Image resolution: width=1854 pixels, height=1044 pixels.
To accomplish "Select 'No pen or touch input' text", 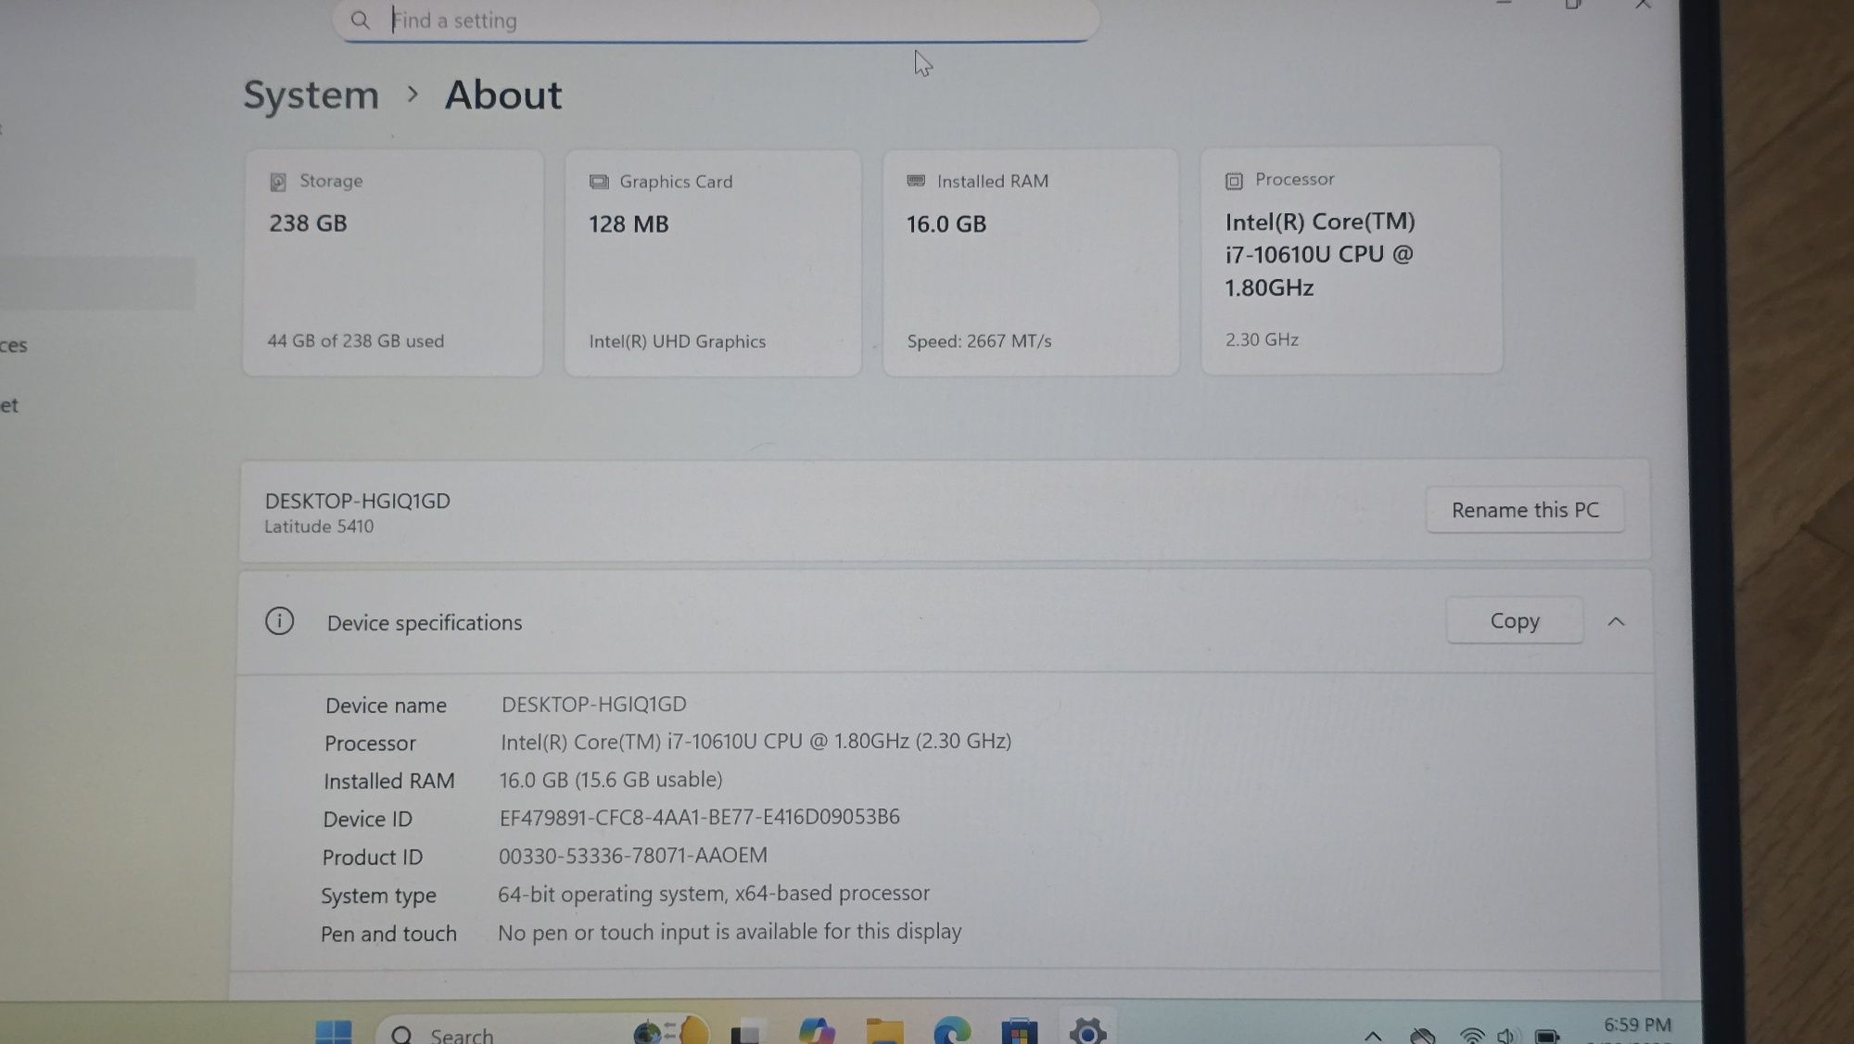I will [730, 932].
